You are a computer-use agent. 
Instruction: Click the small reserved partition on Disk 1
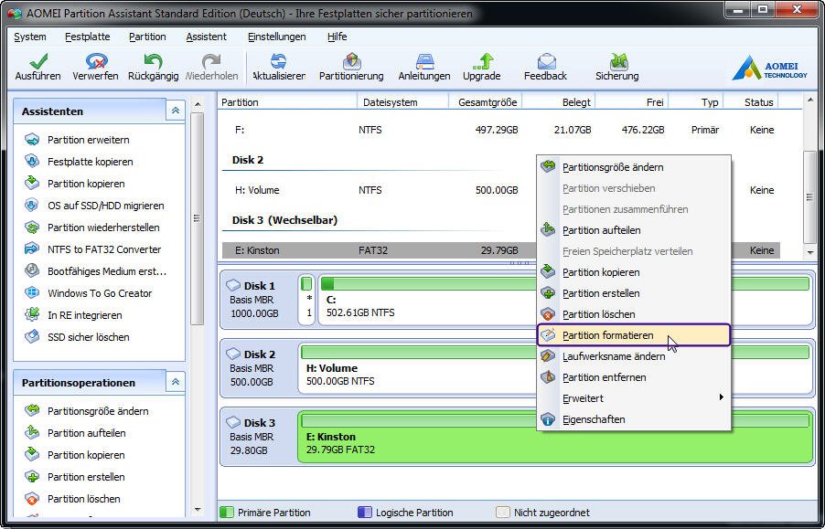coord(306,301)
